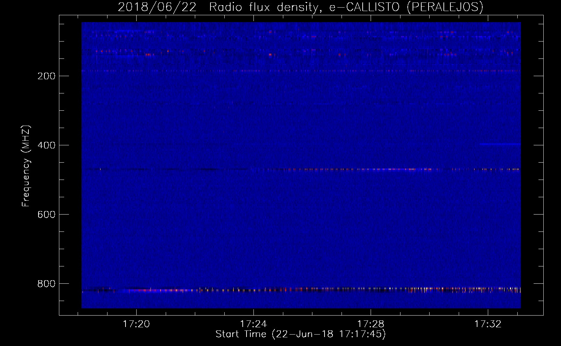Click the 200 frequency axis label
This screenshot has height=346, width=561.
(x=46, y=76)
